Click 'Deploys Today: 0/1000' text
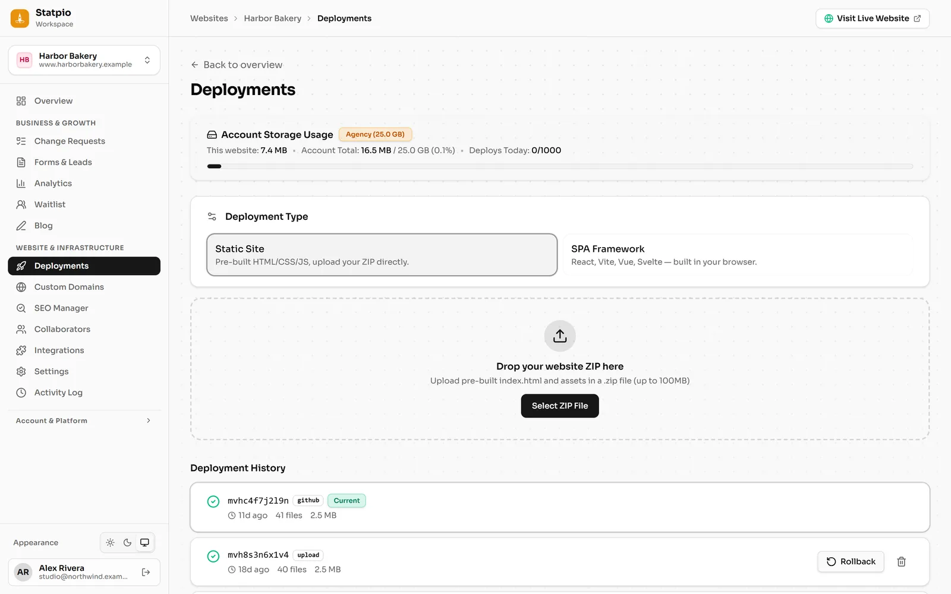This screenshot has height=594, width=951. (x=515, y=150)
